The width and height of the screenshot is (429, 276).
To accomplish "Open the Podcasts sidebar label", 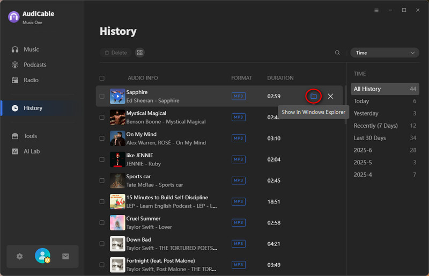I will (35, 64).
